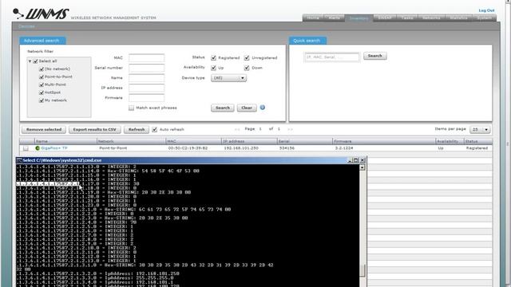Disable the Auto refresh checkbox

[155, 129]
